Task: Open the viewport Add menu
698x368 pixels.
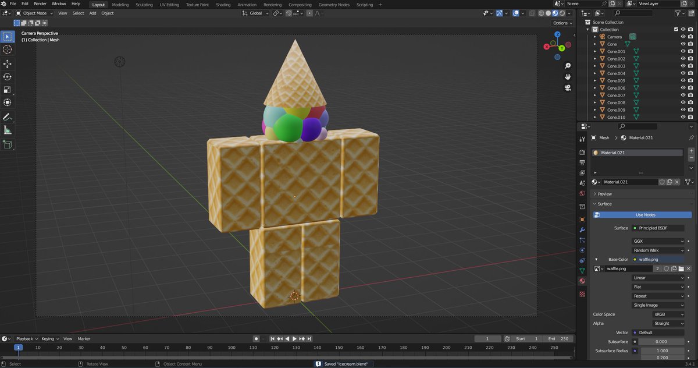Action: pos(92,13)
